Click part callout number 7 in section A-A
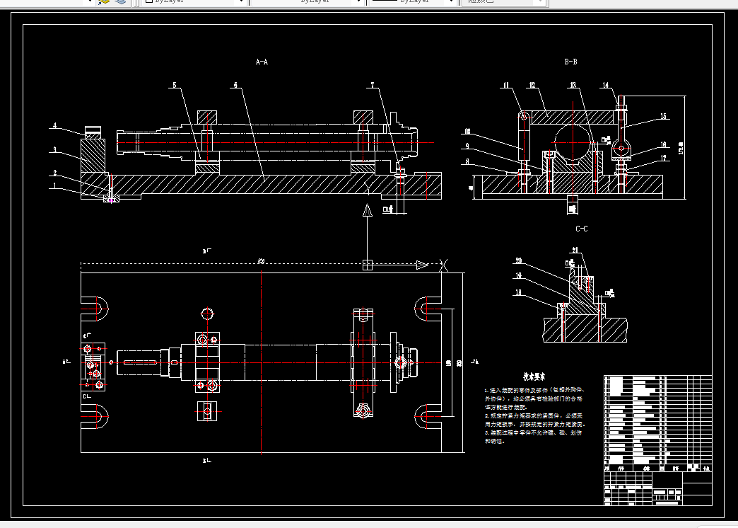This screenshot has width=738, height=528. pos(373,86)
